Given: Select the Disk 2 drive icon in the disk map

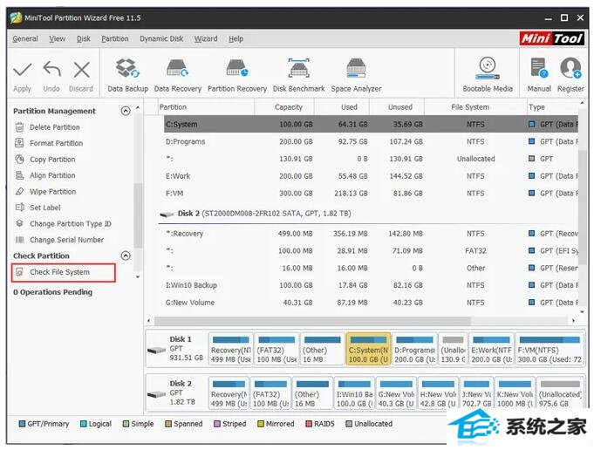Looking at the screenshot, I should 156,395.
